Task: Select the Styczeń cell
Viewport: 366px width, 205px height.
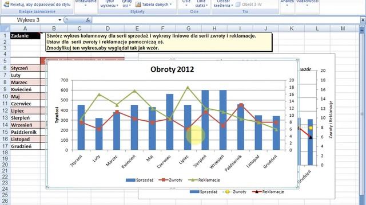Action: coord(25,68)
